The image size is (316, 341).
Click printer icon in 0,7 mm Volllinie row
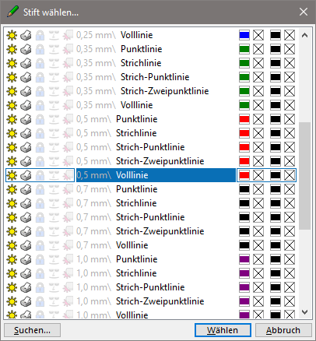(x=26, y=245)
